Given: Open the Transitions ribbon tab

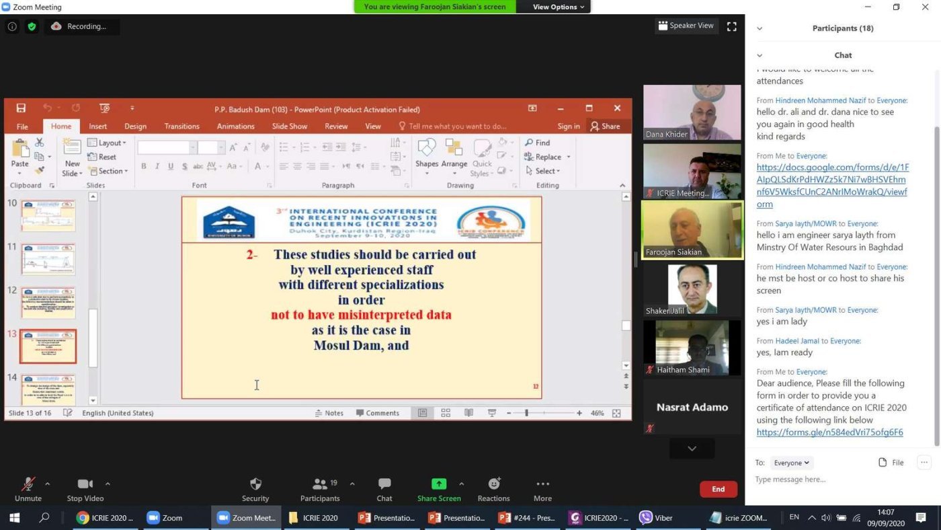Looking at the screenshot, I should coord(181,126).
